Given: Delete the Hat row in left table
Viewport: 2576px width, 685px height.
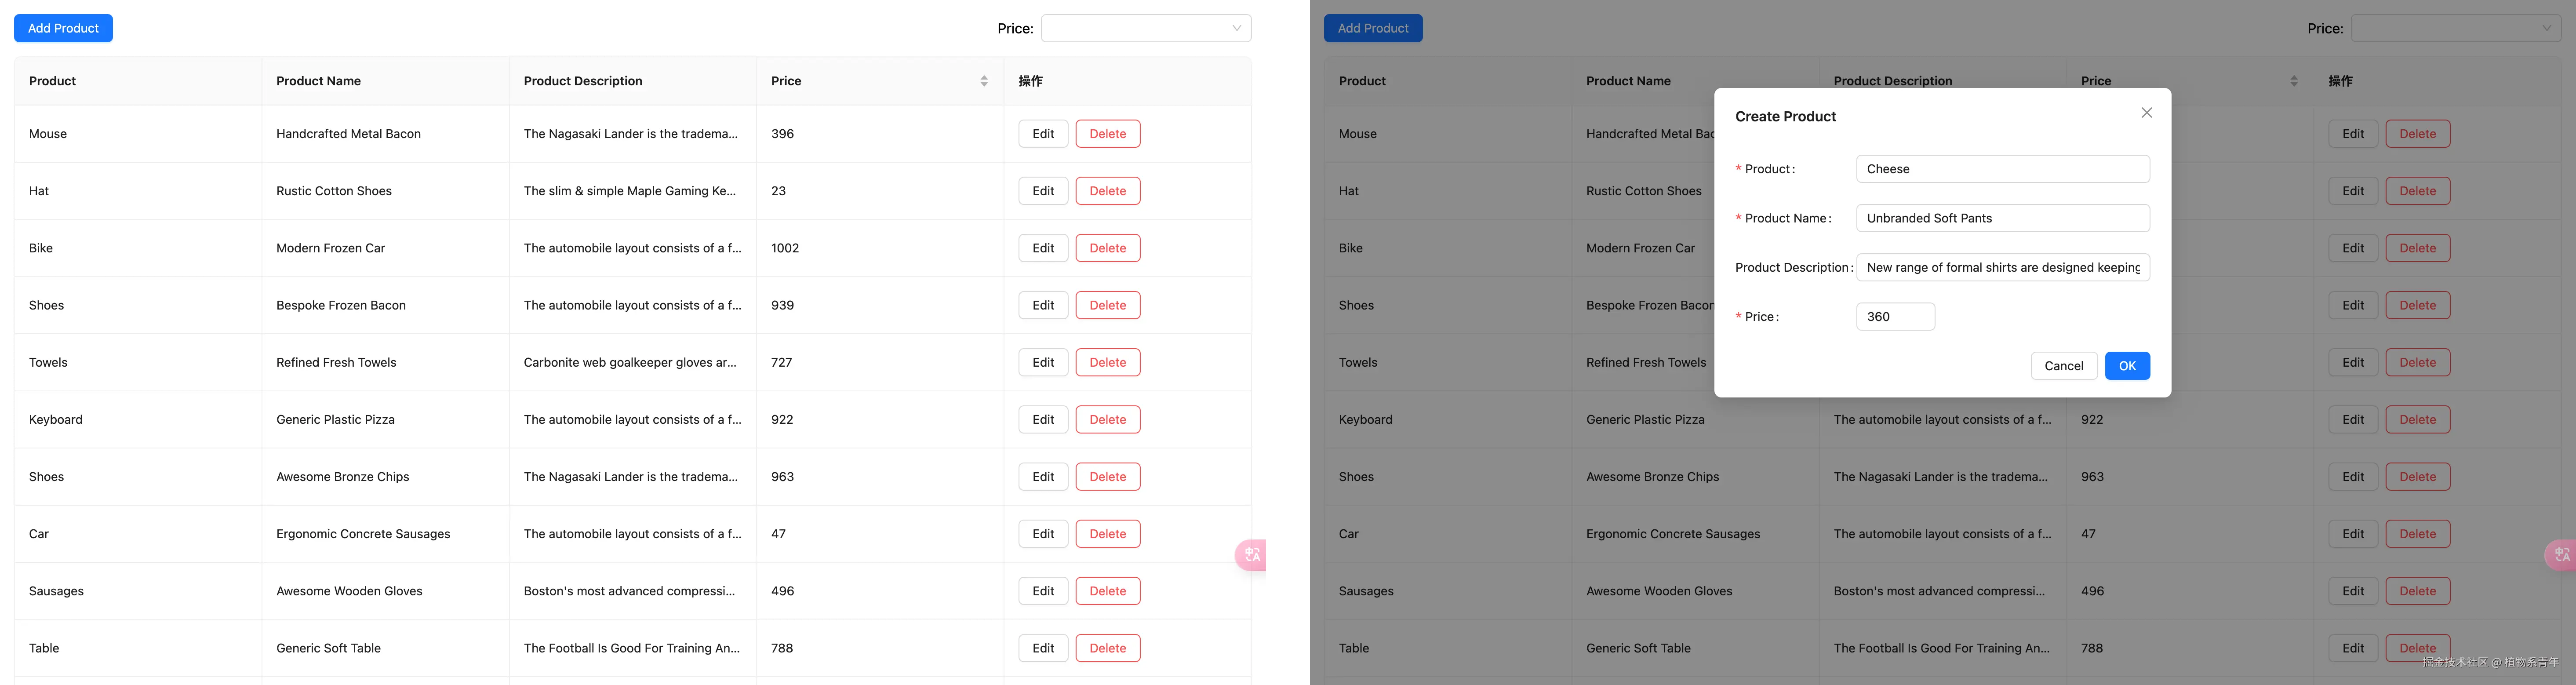Looking at the screenshot, I should coord(1107,191).
